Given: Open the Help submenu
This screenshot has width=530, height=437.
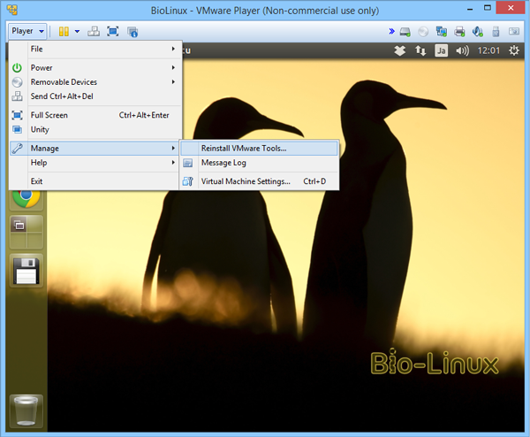Looking at the screenshot, I should (95, 163).
